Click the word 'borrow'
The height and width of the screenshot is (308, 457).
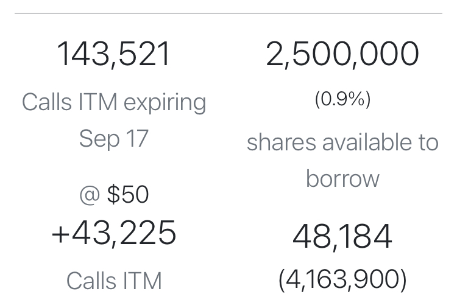click(342, 179)
